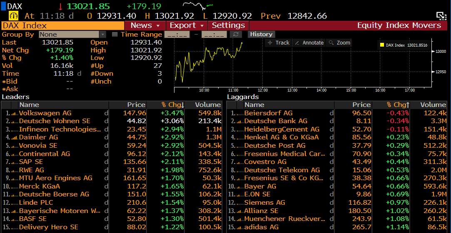Click the time range end time field
Screen dimensions: 451x233
point(214,35)
